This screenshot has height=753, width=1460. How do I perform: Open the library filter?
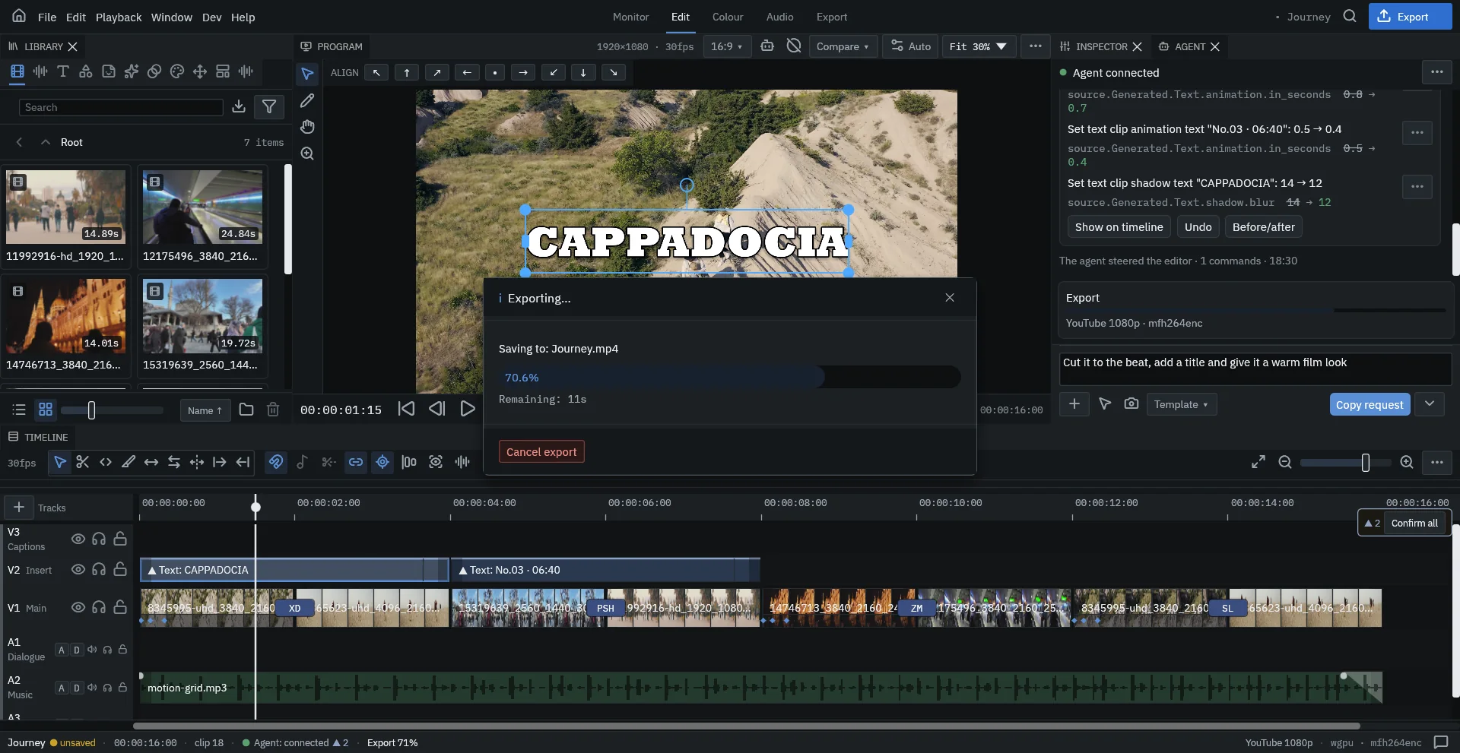269,107
